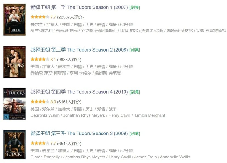Click the Tudors Season 2 (2008) title link
The image size is (227, 163).
79,50
